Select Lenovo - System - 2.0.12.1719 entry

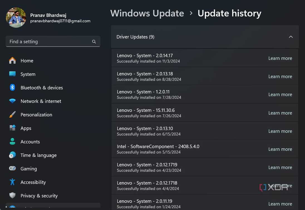(205, 167)
